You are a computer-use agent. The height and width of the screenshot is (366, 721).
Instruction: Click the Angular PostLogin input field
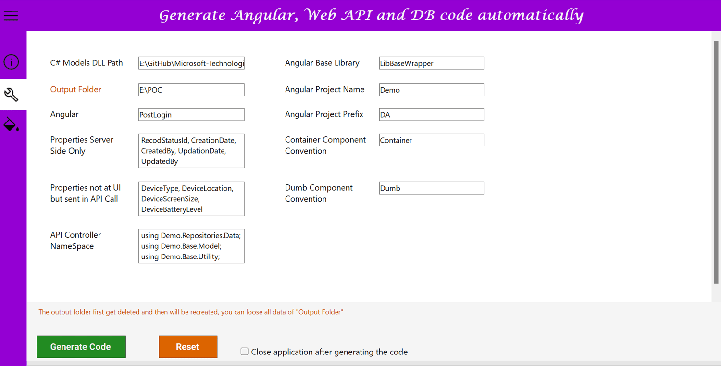(191, 114)
